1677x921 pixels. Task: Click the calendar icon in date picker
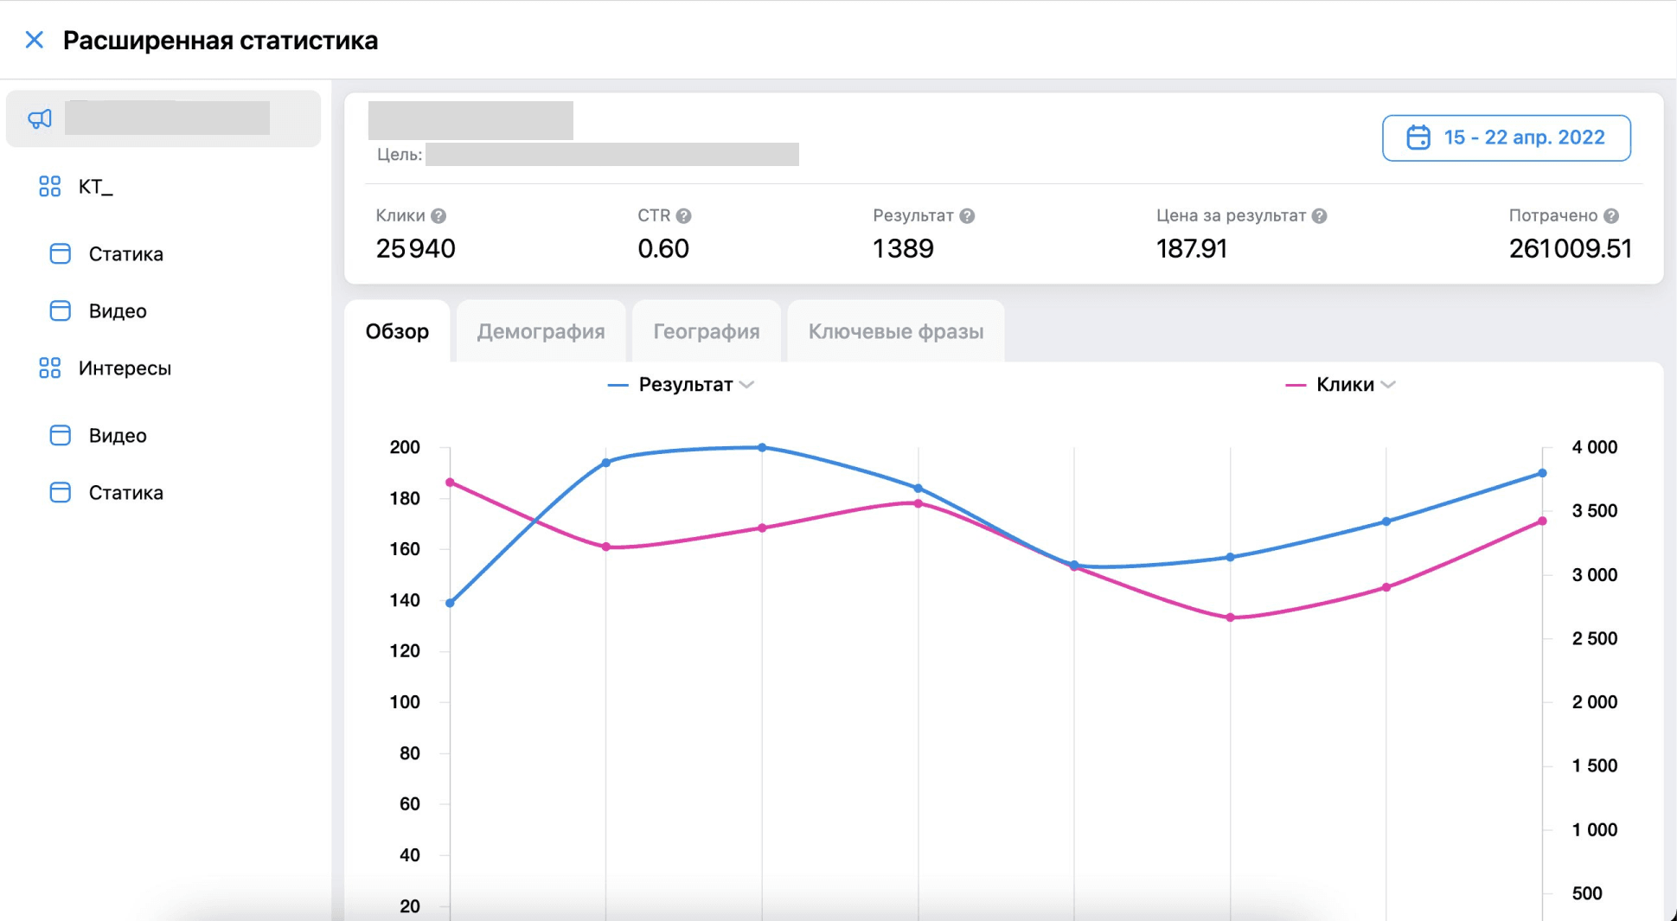(x=1418, y=138)
